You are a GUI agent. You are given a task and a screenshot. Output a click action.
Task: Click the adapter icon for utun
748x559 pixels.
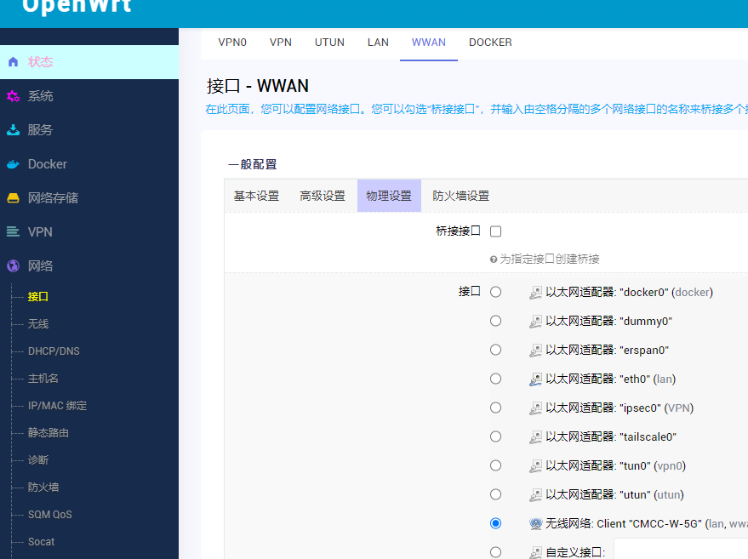[536, 495]
